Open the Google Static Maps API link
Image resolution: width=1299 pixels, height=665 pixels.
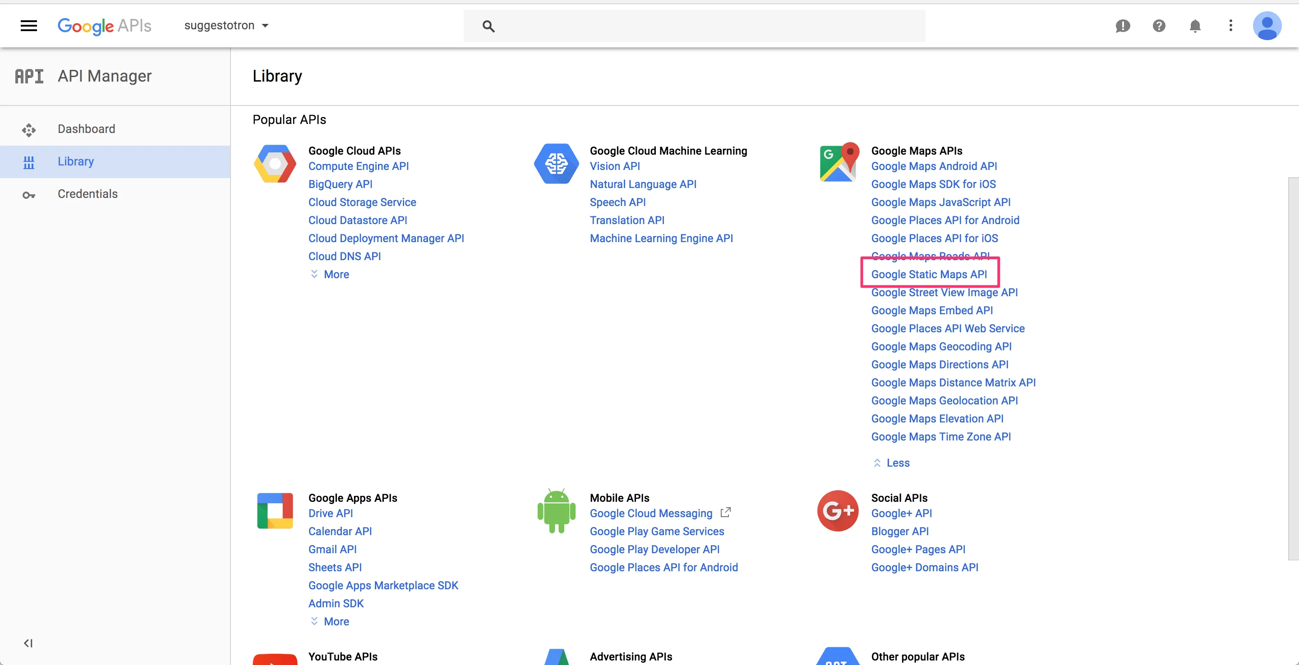point(929,274)
